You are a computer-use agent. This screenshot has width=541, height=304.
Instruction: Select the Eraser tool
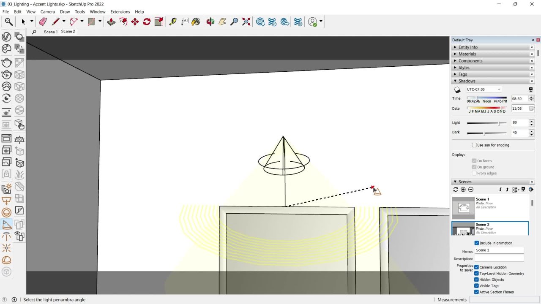click(43, 22)
